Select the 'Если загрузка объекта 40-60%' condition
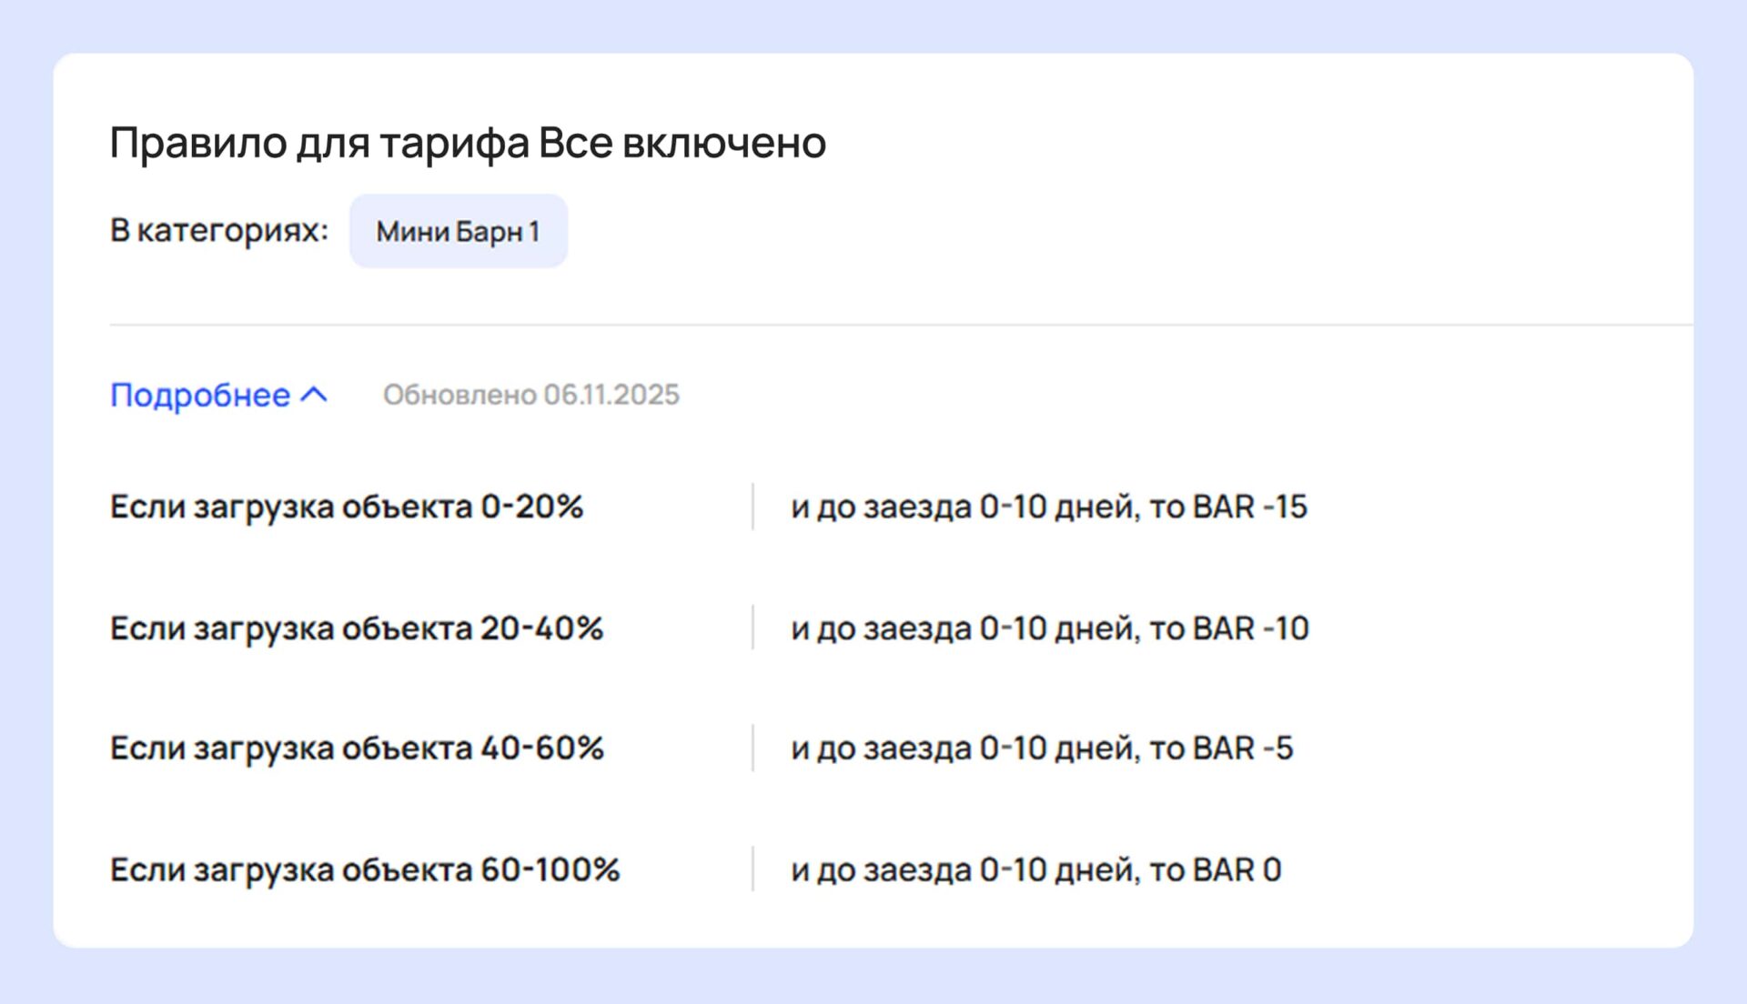The width and height of the screenshot is (1747, 1004). point(357,748)
